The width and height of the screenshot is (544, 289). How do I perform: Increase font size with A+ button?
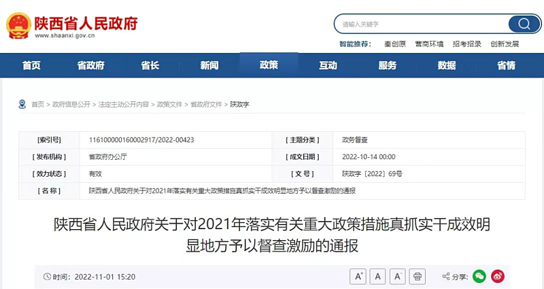pos(358,276)
